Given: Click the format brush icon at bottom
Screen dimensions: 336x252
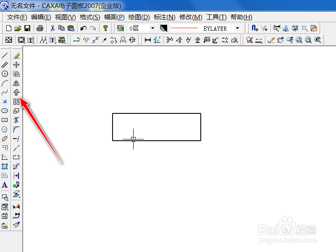Looking at the screenshot, I should [x=16, y=225].
